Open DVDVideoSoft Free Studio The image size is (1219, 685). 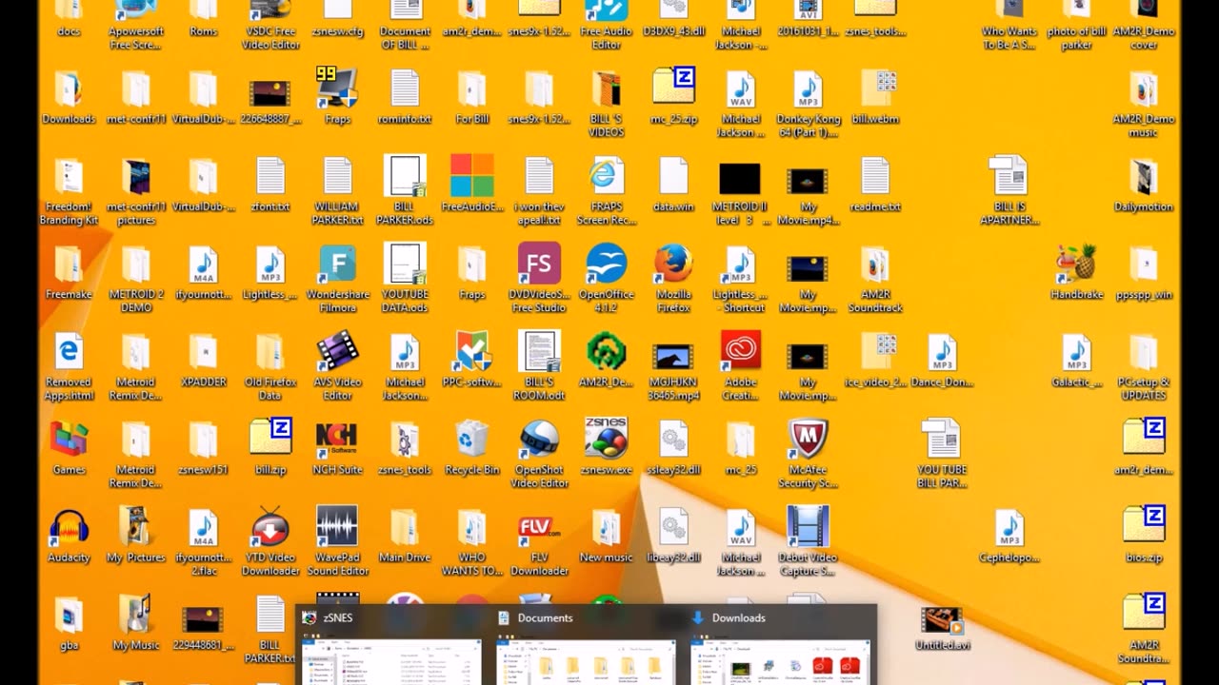(539, 265)
